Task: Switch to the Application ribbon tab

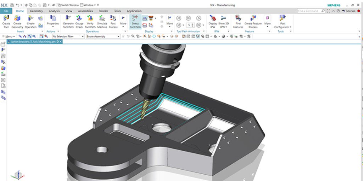Action: [134, 11]
